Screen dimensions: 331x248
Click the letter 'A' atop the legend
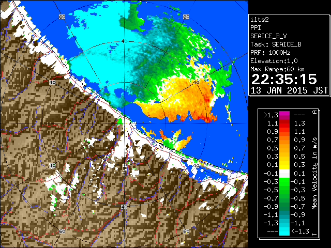click(x=314, y=112)
